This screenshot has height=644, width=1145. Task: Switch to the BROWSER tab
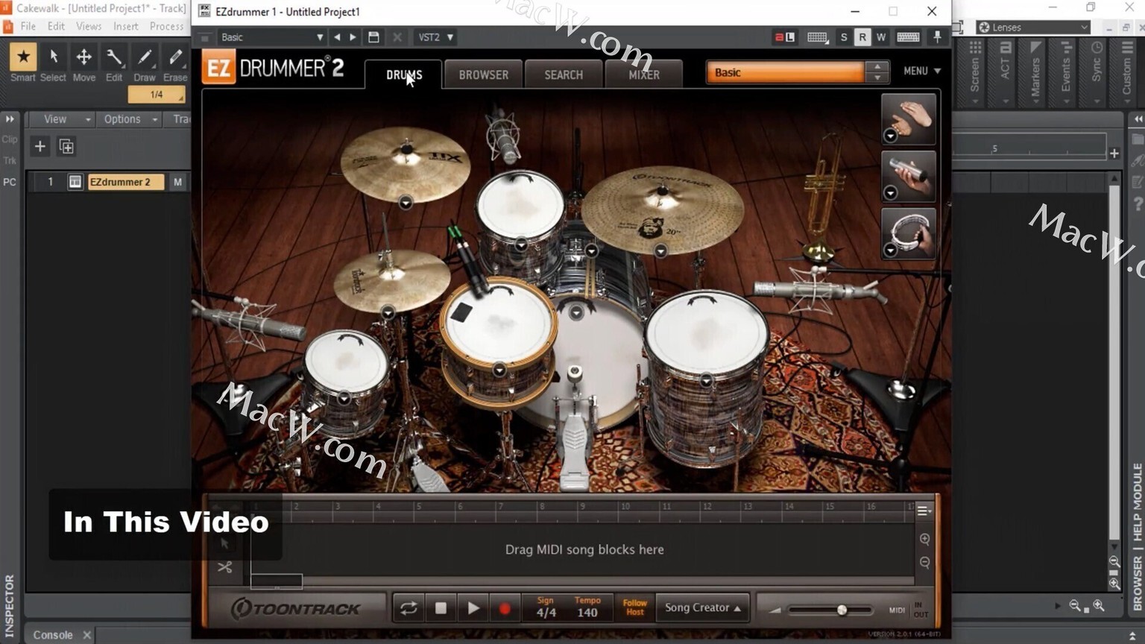484,75
